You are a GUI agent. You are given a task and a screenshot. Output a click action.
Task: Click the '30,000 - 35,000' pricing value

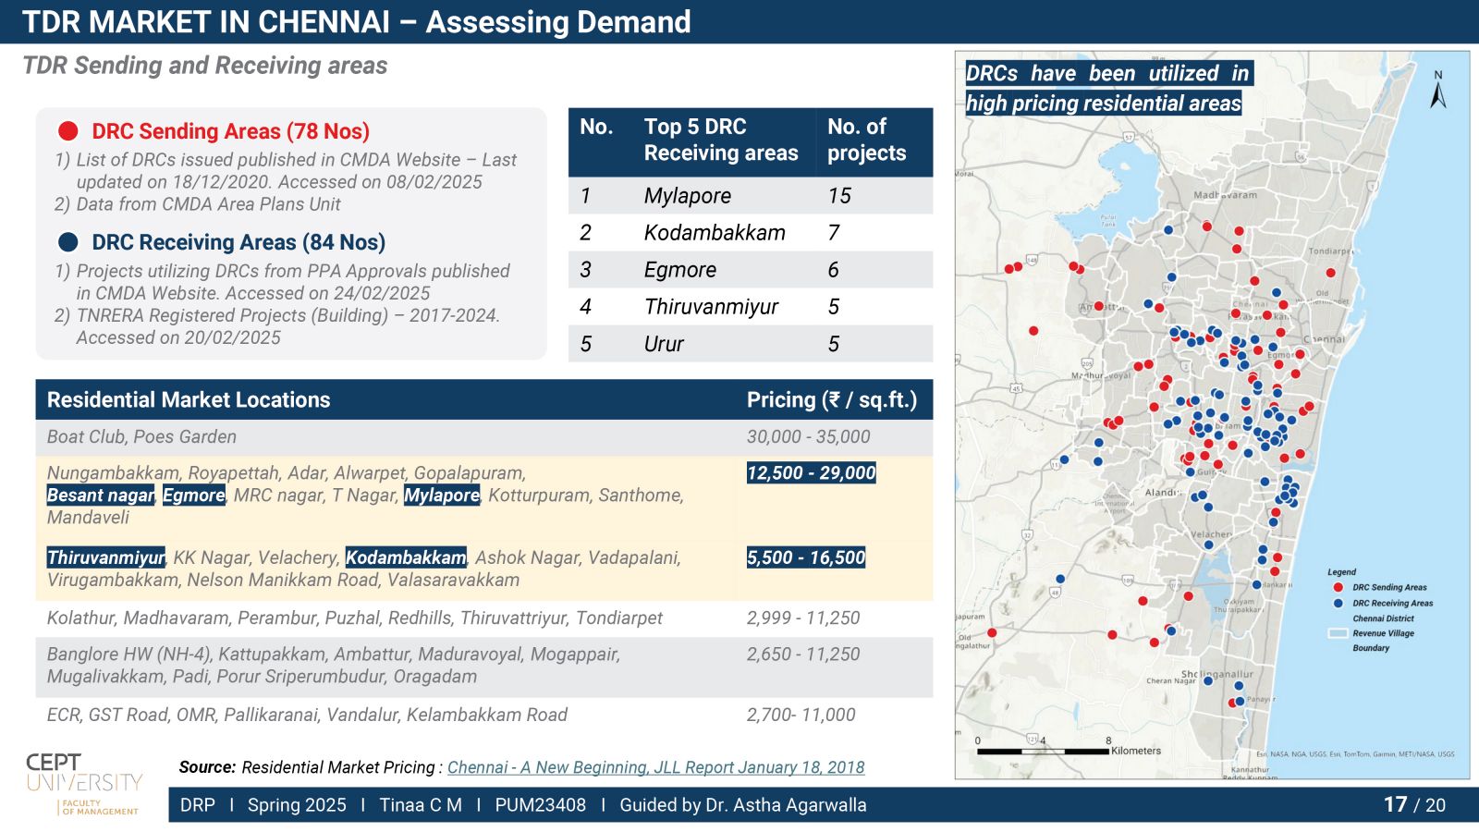pyautogui.click(x=809, y=436)
